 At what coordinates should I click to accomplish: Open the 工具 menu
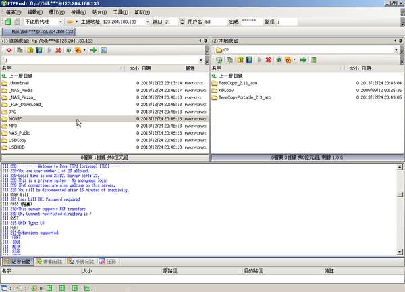[x=121, y=12]
